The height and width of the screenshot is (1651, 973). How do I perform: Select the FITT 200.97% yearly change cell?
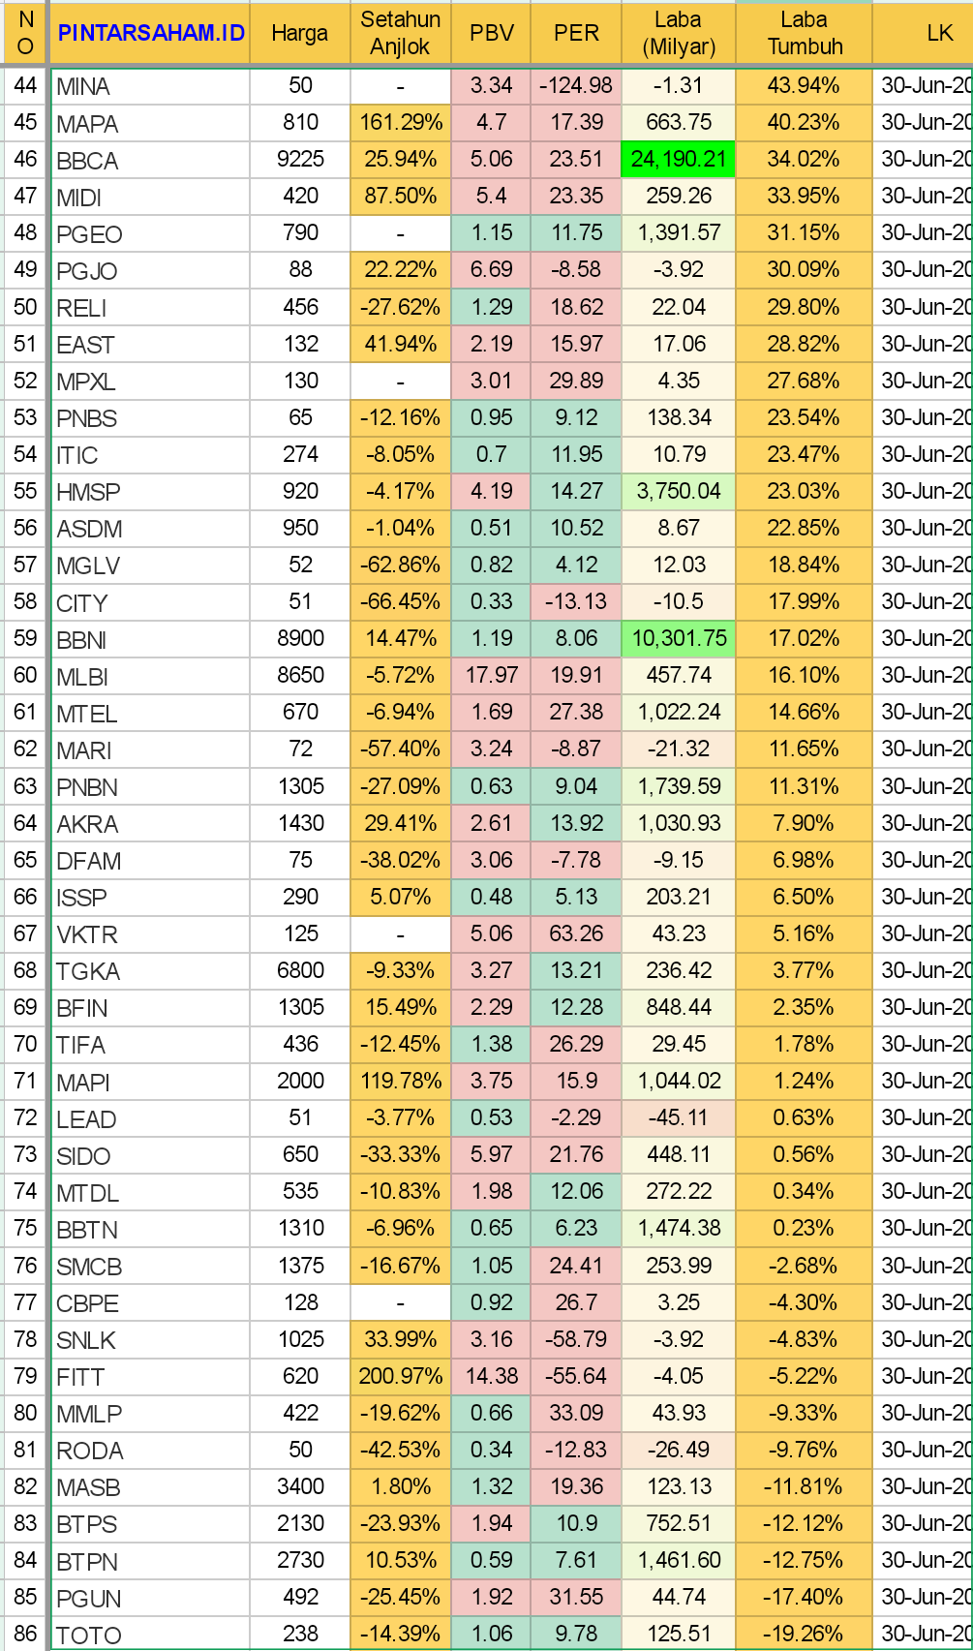click(400, 1376)
